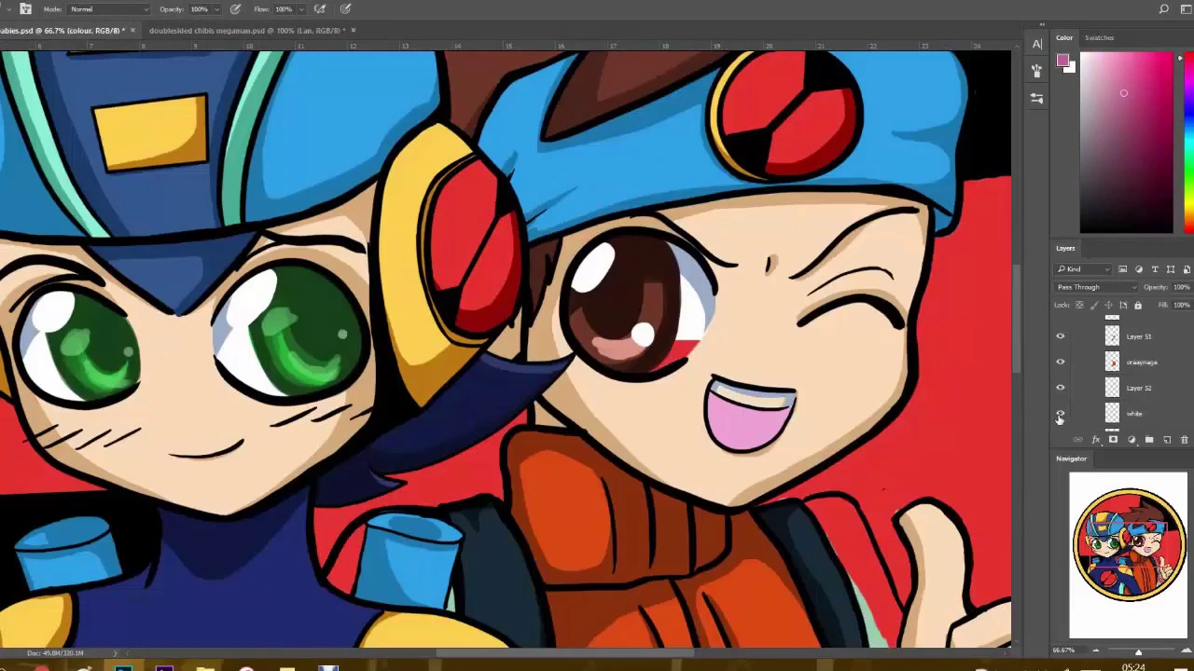Select the white layer thumbnail
This screenshot has height=671, width=1194.
(1112, 413)
